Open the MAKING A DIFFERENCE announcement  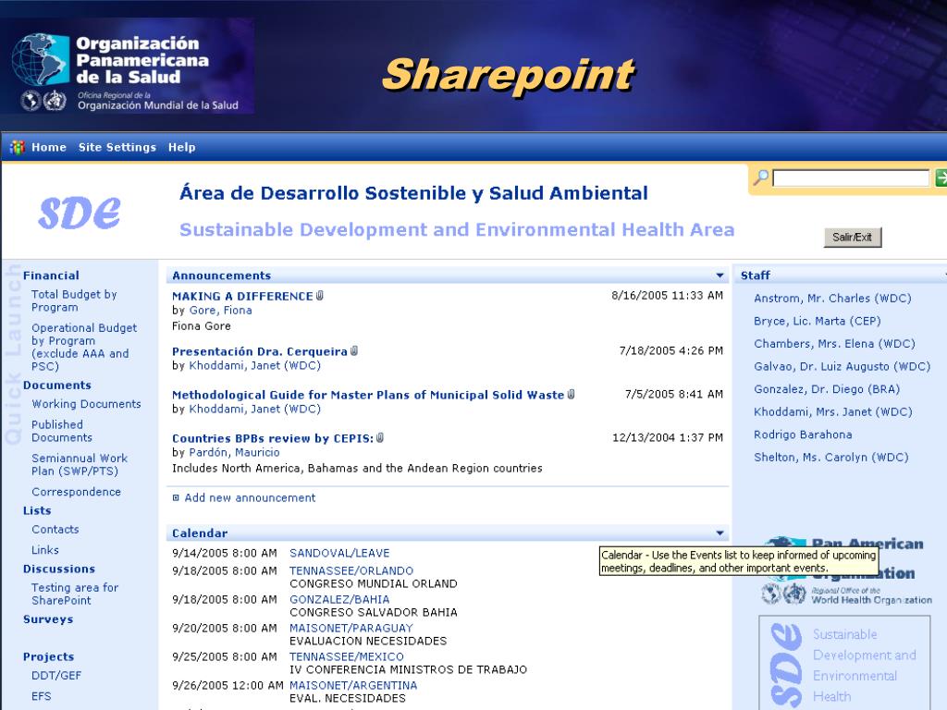pos(242,297)
